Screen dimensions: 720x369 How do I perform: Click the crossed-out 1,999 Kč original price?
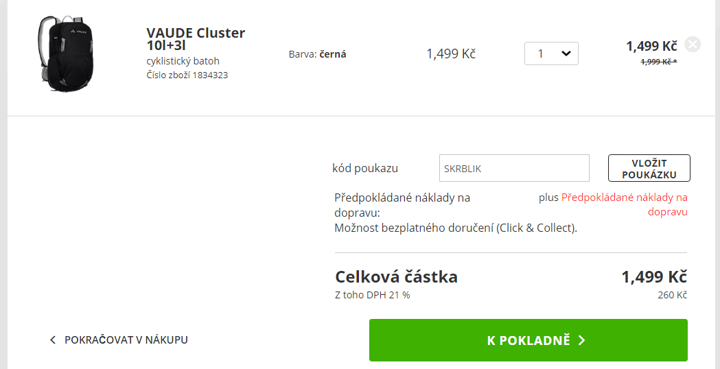(x=658, y=62)
